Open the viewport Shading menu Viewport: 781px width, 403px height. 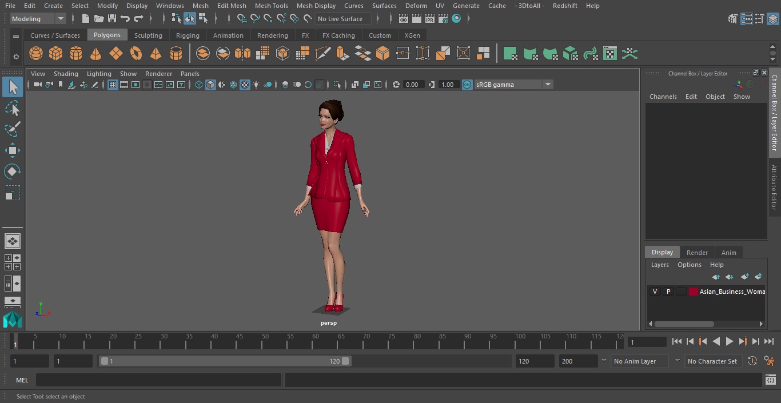66,74
